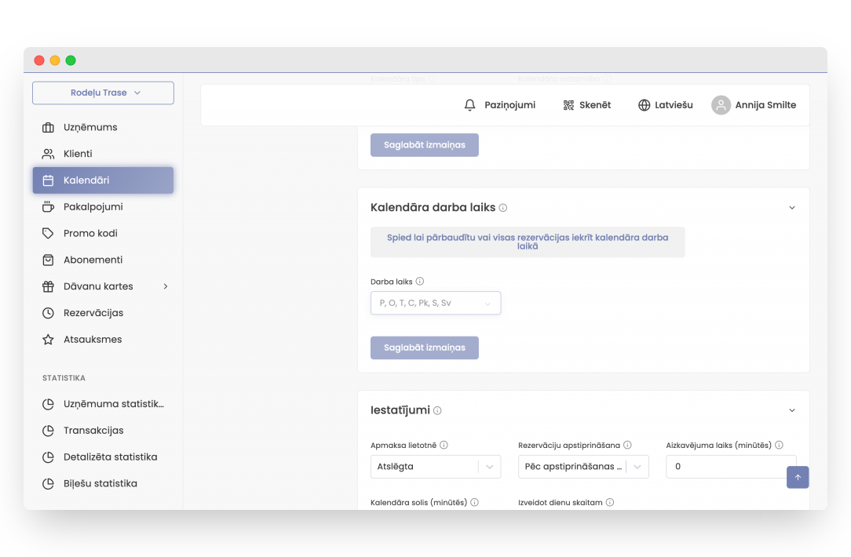Open the Rezervāciju apstiprināšana dropdown

(583, 467)
